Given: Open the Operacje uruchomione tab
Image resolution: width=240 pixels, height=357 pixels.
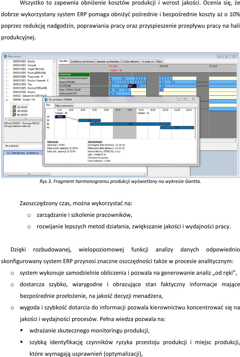Looking at the screenshot, I should pos(108,61).
